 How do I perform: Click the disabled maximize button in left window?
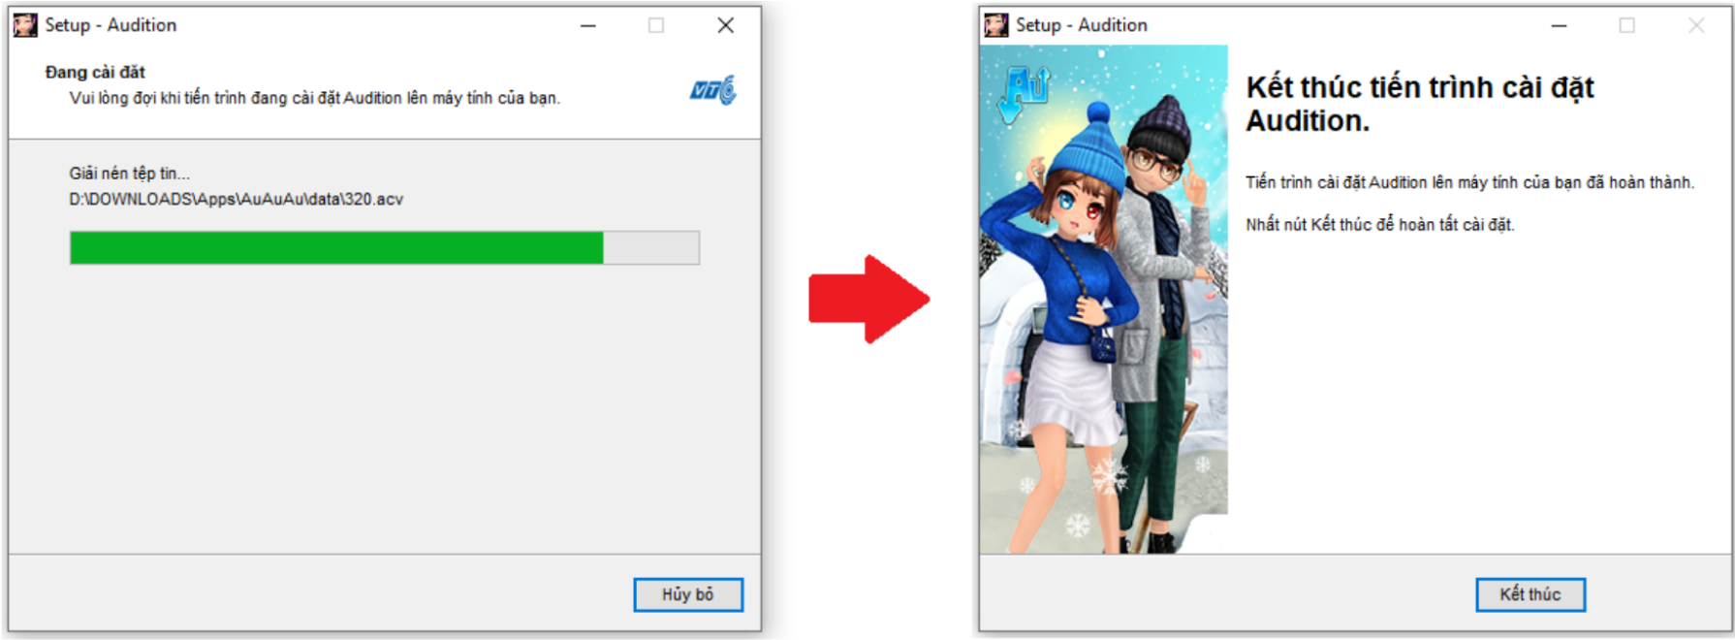click(x=656, y=25)
